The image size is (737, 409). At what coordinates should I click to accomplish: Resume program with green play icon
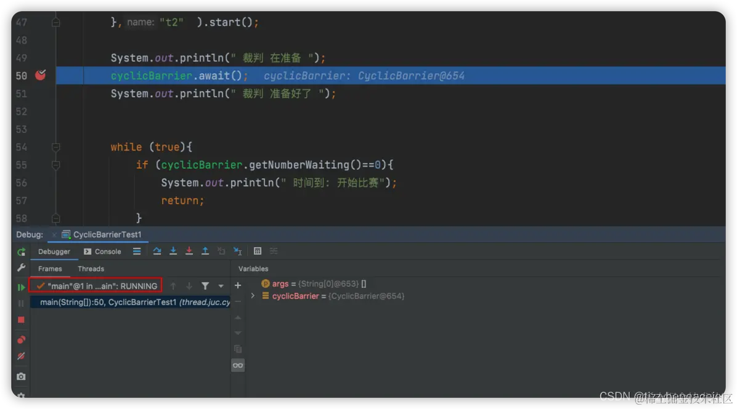coord(21,287)
